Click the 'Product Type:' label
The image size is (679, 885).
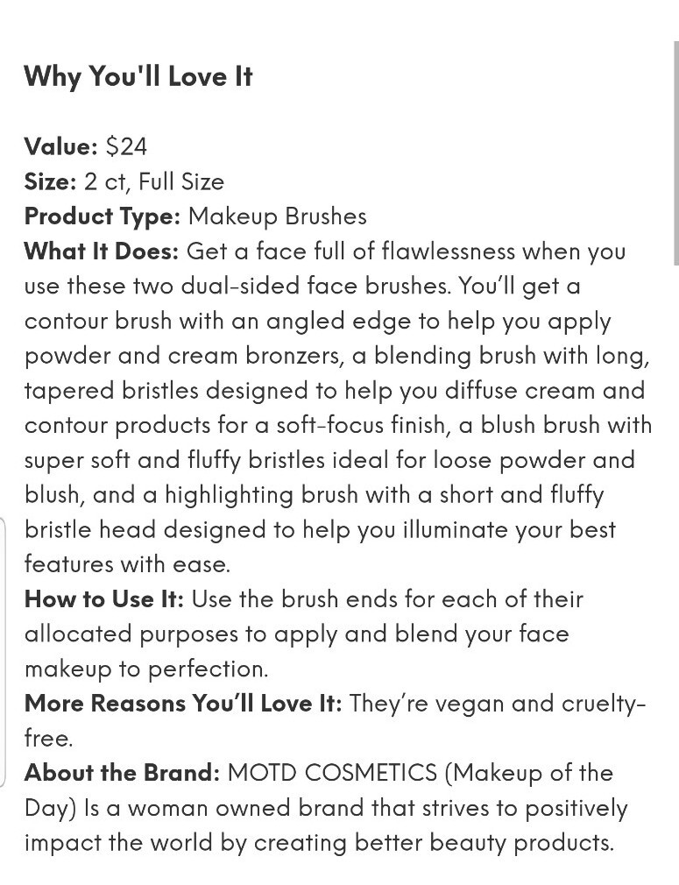(x=103, y=216)
